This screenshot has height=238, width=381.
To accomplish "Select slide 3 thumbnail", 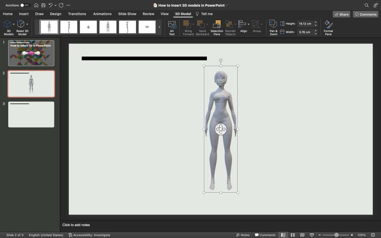I will tap(31, 115).
